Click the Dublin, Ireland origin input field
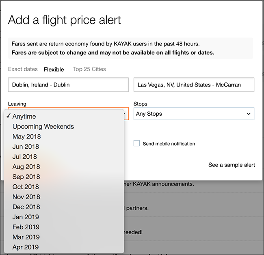The image size is (264, 255). (68, 85)
